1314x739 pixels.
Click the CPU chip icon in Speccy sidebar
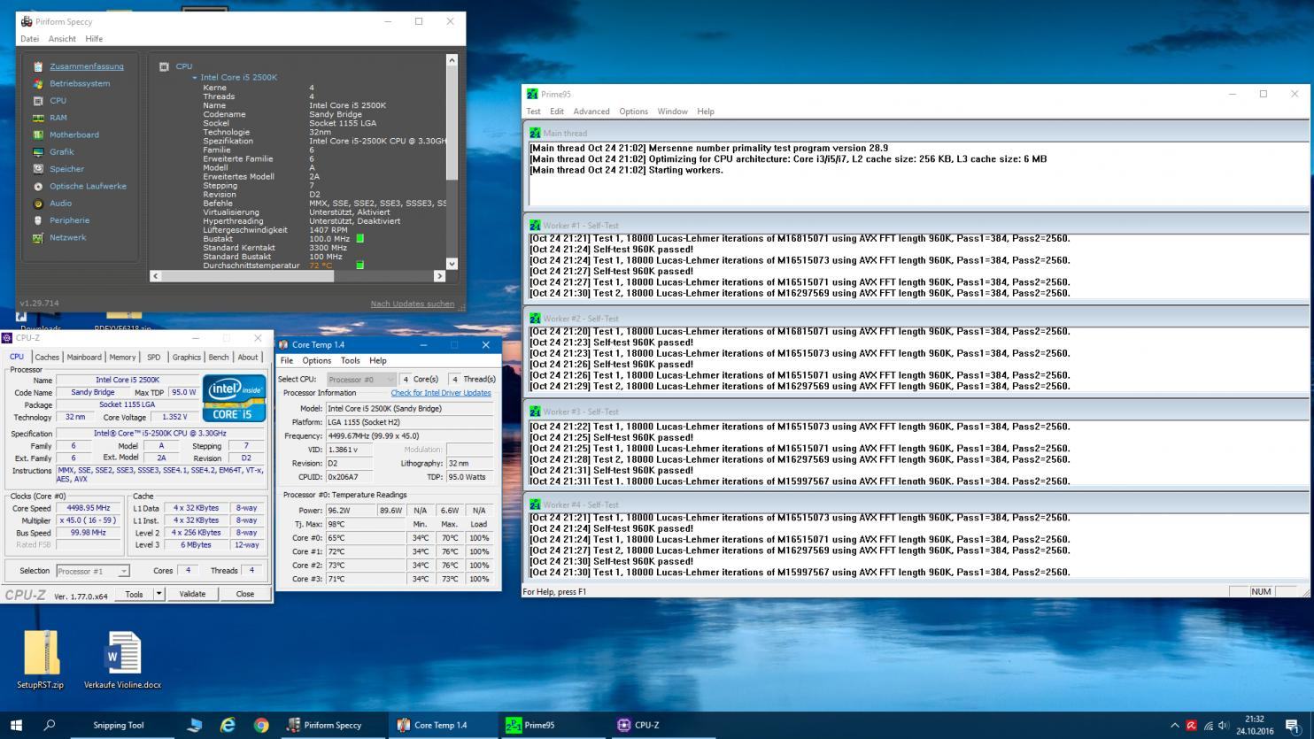click(x=38, y=101)
